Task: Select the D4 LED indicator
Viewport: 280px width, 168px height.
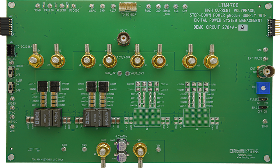Action: 43,6
